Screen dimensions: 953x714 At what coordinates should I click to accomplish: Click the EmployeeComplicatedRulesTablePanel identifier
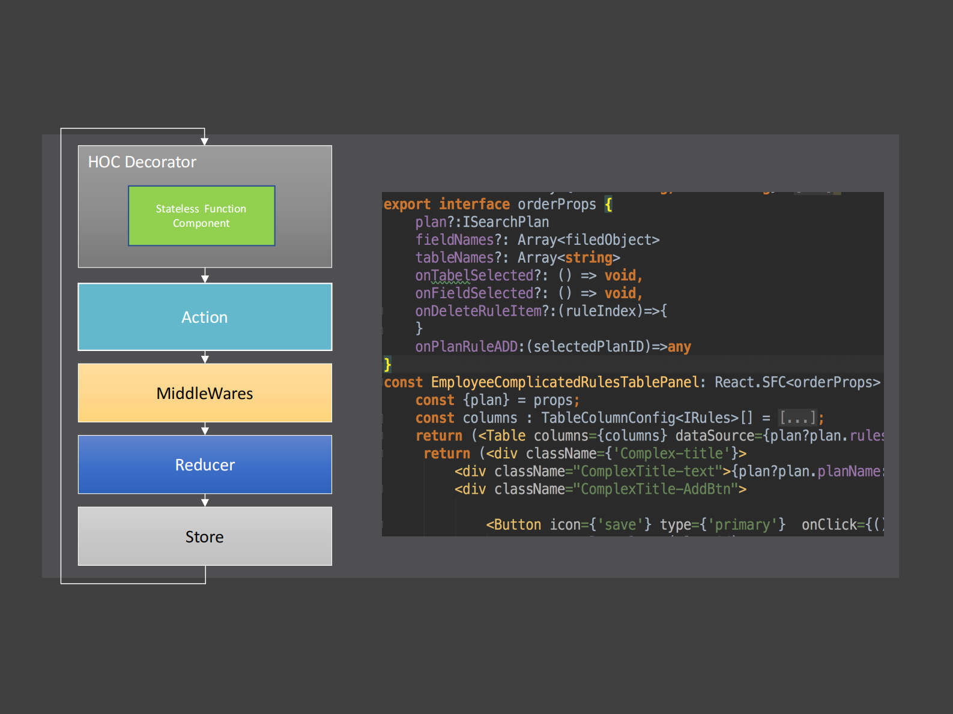[564, 382]
